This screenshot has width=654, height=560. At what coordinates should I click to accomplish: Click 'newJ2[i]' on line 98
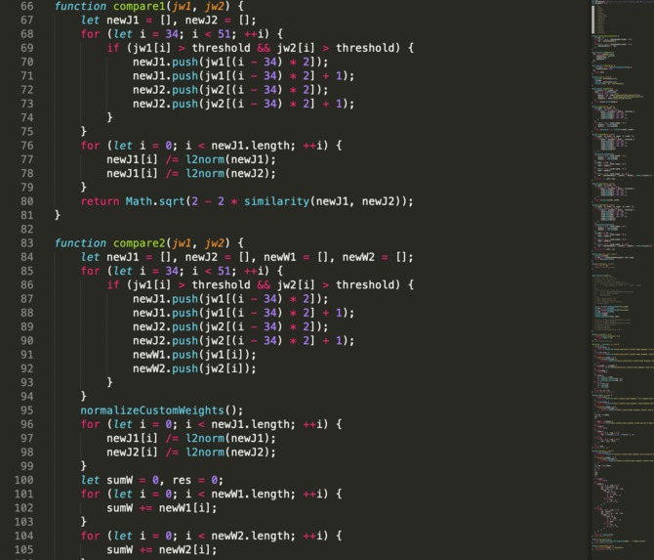[x=132, y=452]
